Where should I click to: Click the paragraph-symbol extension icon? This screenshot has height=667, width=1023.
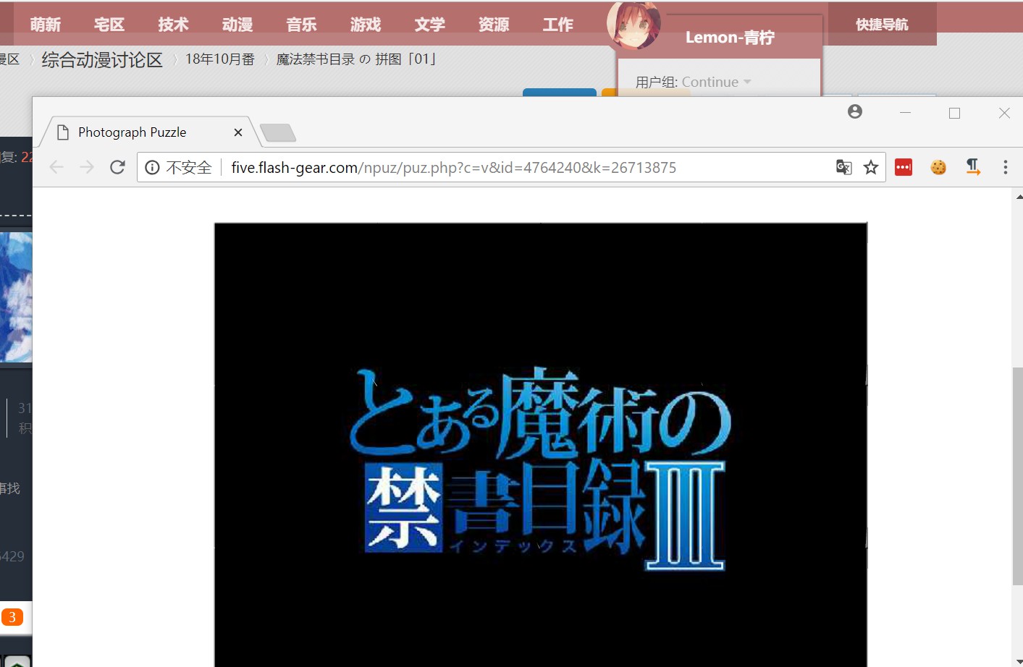pyautogui.click(x=973, y=168)
